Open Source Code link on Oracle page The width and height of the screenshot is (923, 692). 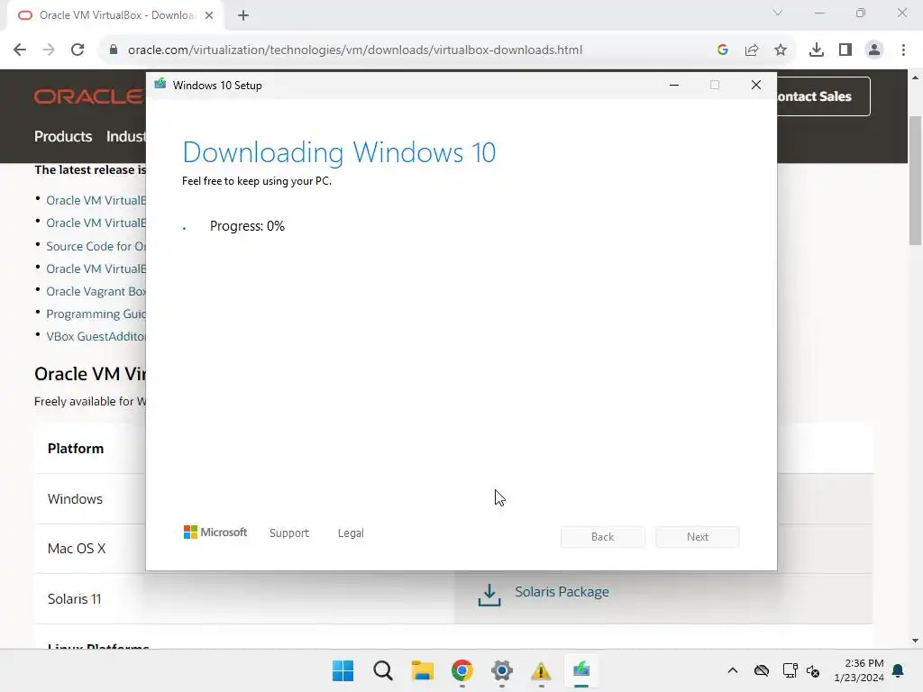[96, 246]
